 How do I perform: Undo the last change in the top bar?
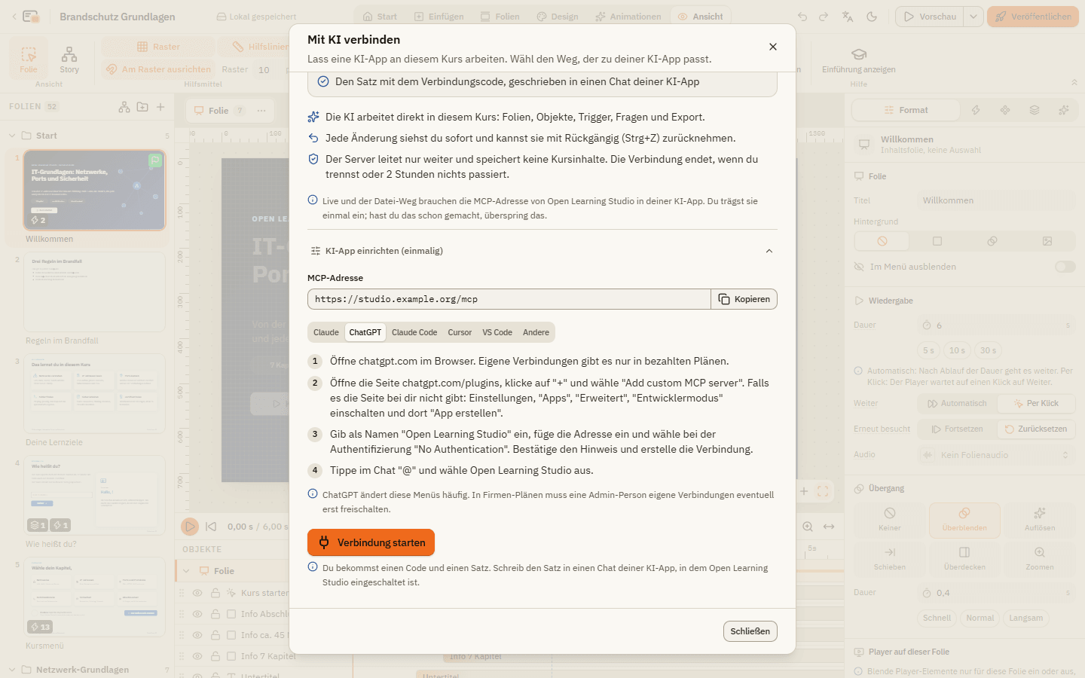(x=802, y=17)
